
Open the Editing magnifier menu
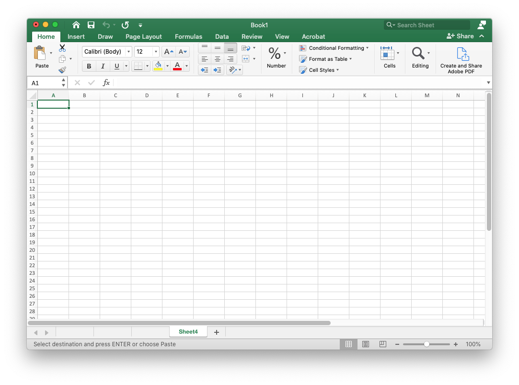click(x=418, y=53)
